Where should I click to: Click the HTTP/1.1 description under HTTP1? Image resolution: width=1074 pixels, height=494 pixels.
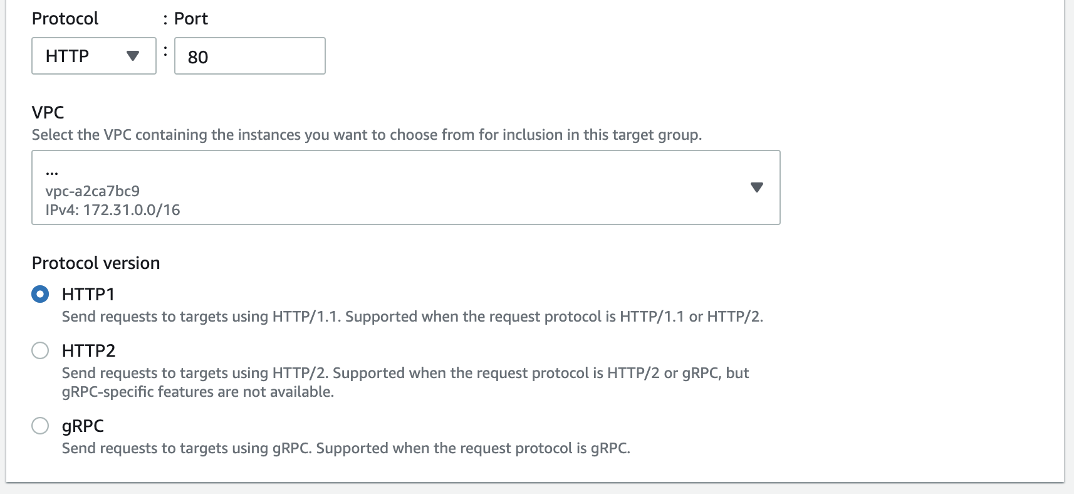pos(412,317)
